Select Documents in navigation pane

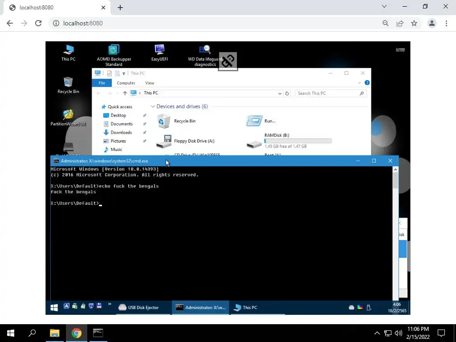pos(118,124)
